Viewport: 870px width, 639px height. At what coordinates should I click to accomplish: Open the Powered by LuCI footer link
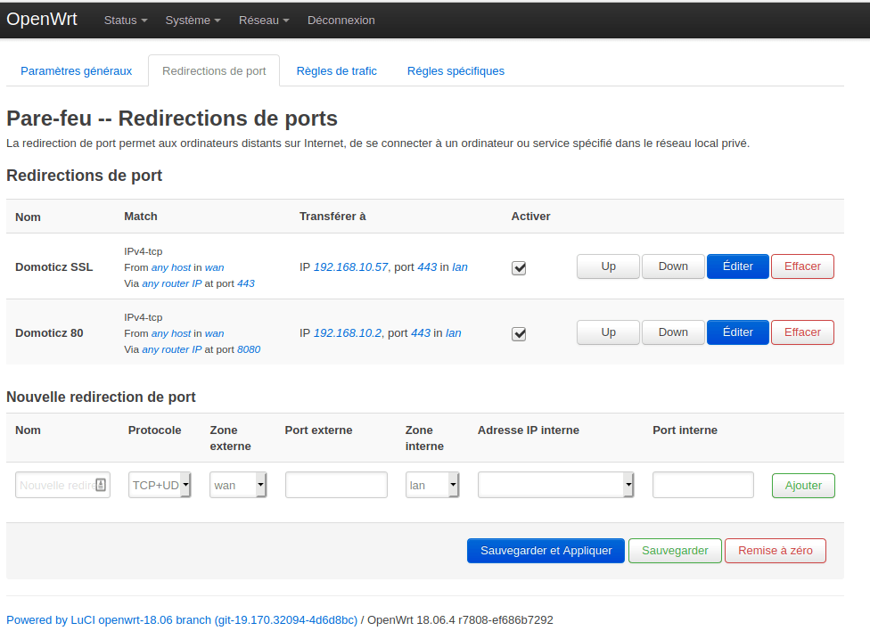coord(182,620)
